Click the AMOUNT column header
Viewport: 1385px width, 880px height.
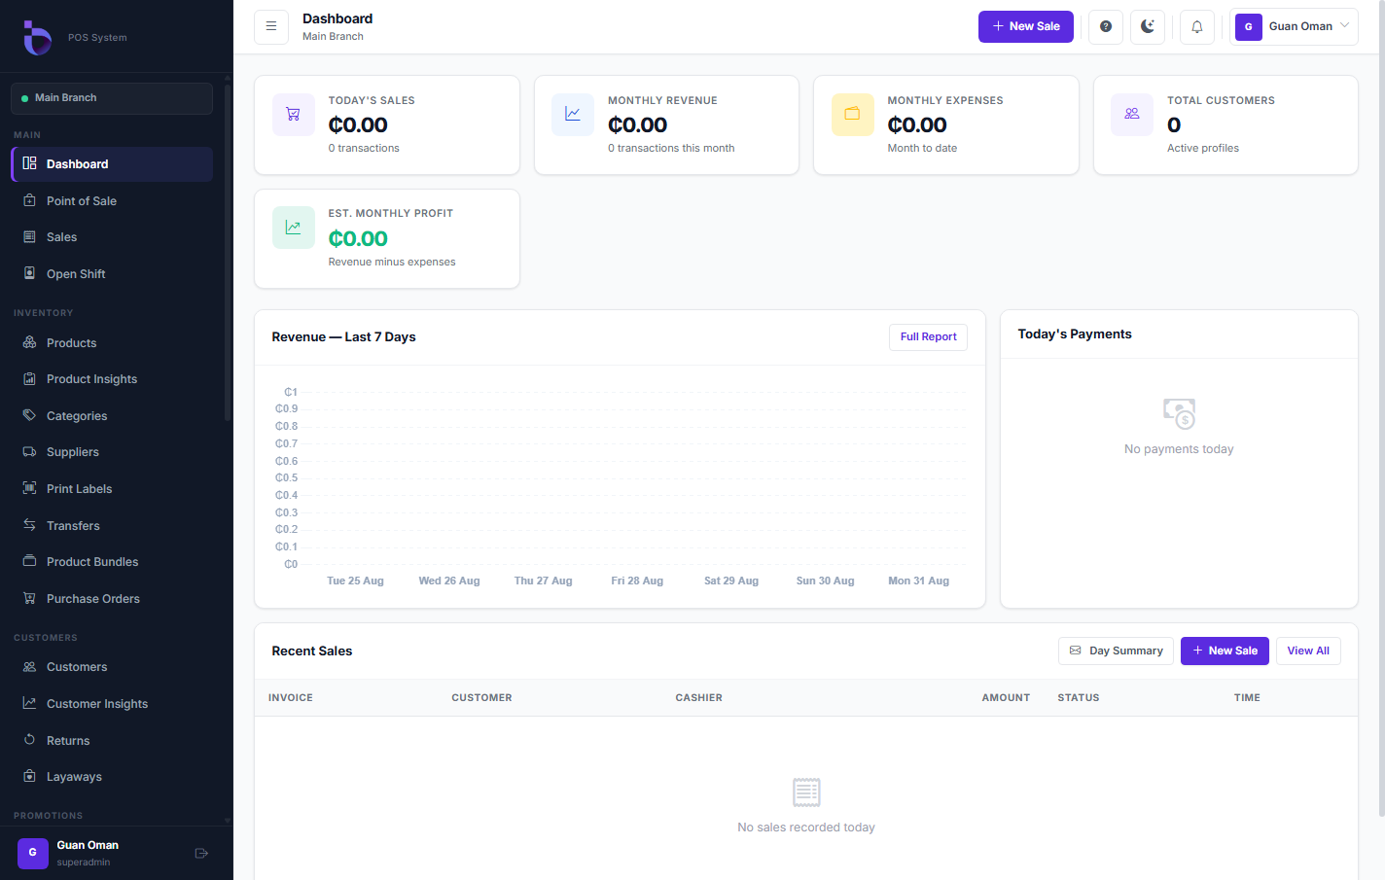(x=1006, y=698)
